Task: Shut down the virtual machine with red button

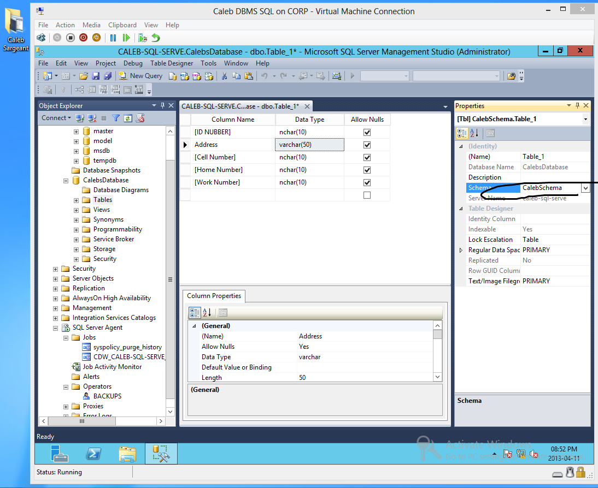Action: tap(83, 38)
